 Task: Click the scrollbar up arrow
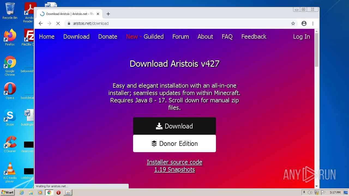(x=317, y=31)
